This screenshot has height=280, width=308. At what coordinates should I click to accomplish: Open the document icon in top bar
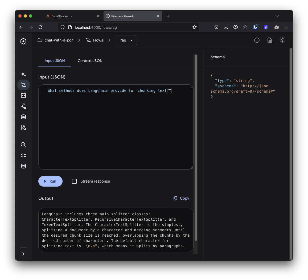click(269, 40)
